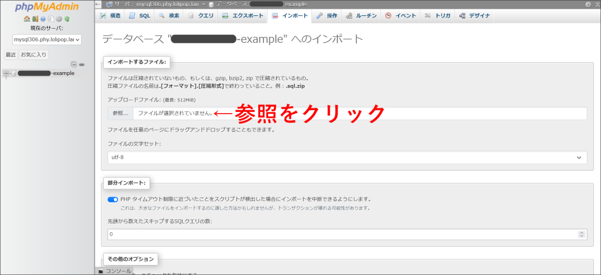Toggle PHP timeout interrupt import switch

[113, 199]
